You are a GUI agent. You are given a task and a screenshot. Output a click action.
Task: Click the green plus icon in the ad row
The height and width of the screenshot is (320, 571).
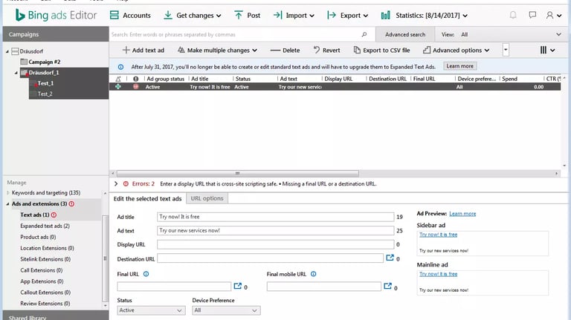(118, 87)
